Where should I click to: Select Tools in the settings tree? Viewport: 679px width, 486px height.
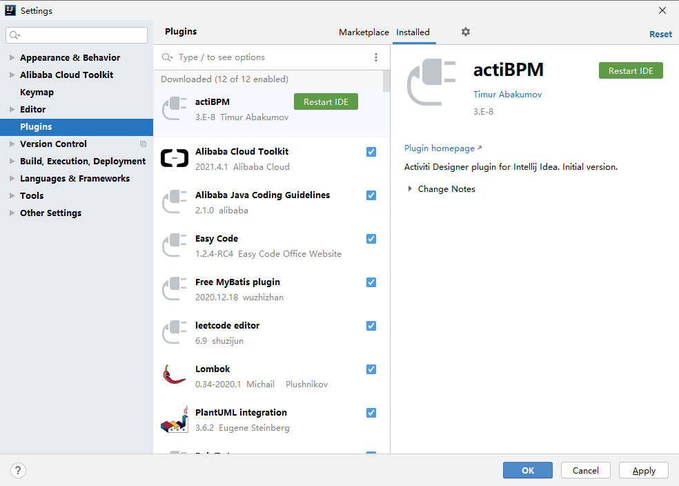tap(32, 196)
